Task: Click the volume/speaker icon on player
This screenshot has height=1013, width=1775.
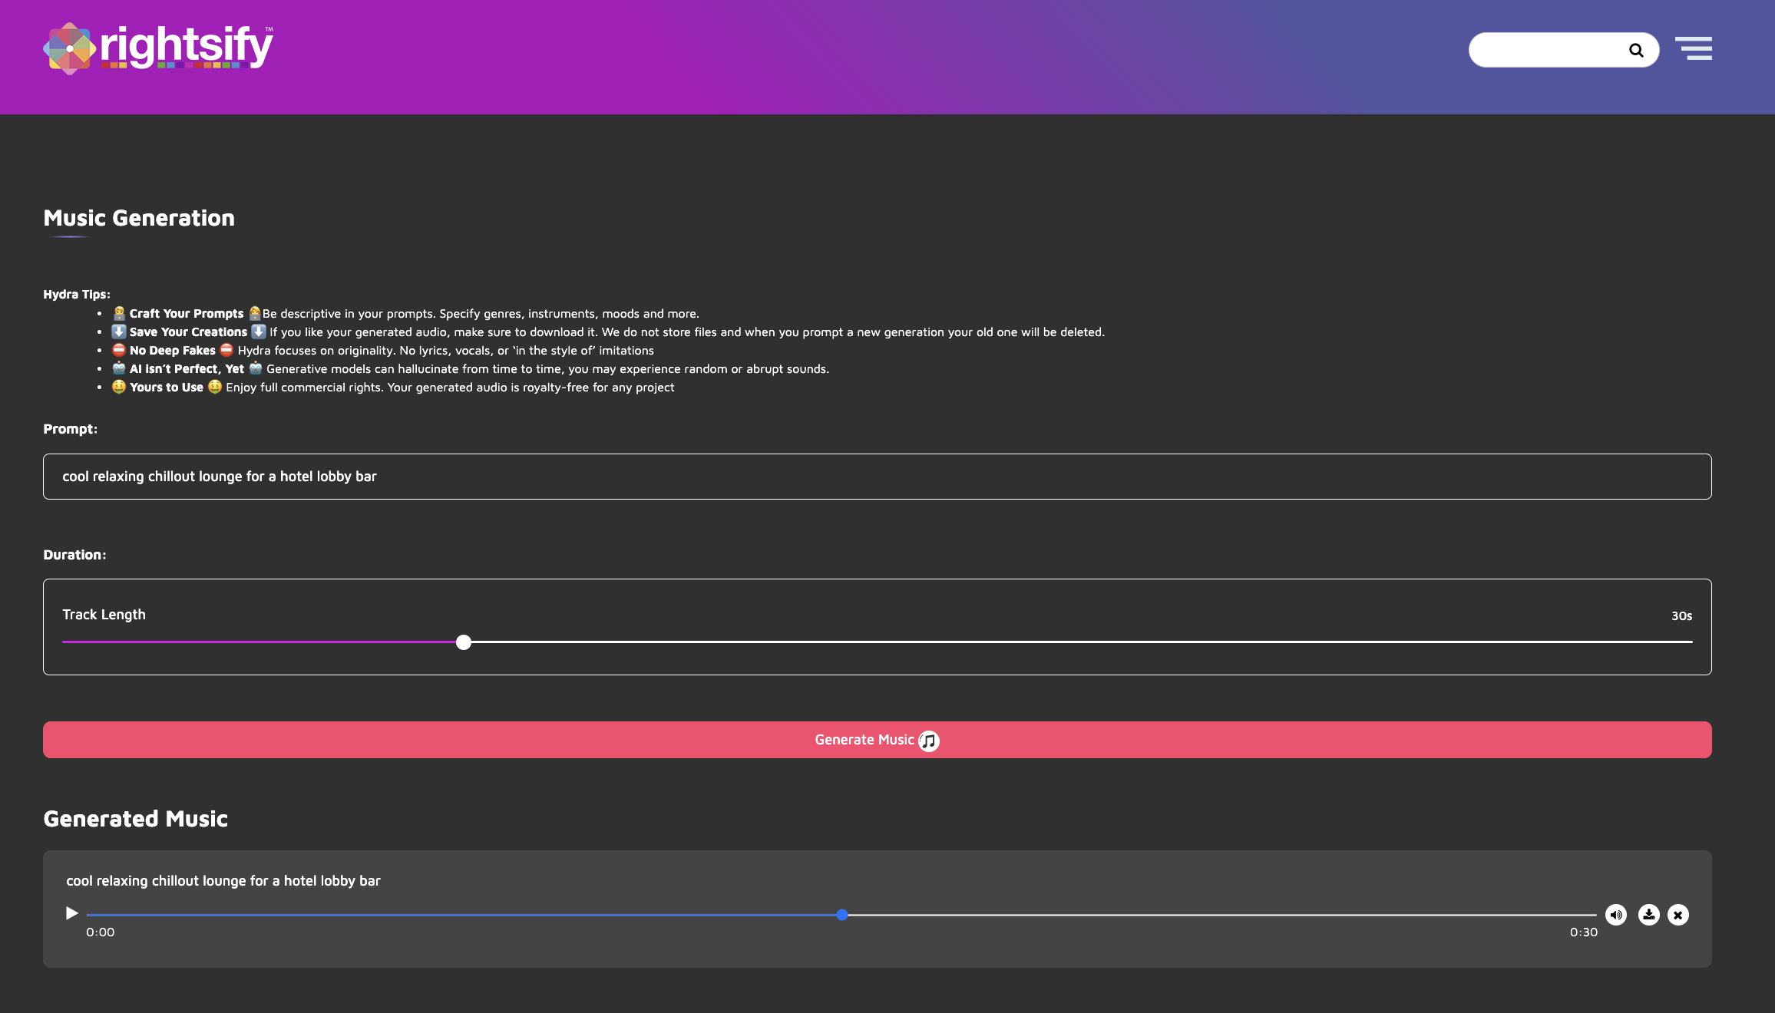Action: [1615, 914]
